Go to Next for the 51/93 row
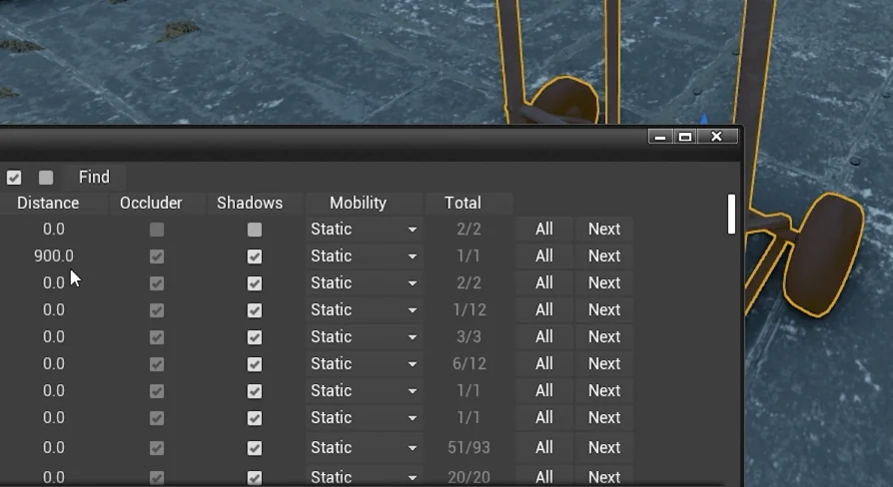Image resolution: width=893 pixels, height=487 pixels. pyautogui.click(x=604, y=447)
